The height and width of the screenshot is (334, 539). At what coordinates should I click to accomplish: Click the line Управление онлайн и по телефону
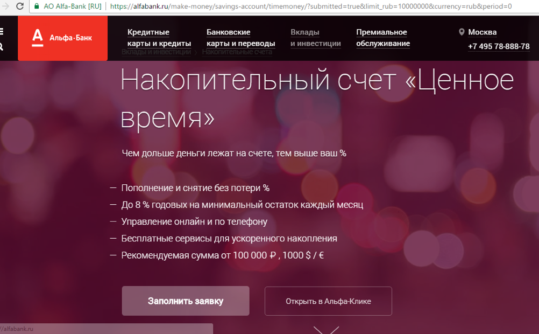pyautogui.click(x=194, y=222)
